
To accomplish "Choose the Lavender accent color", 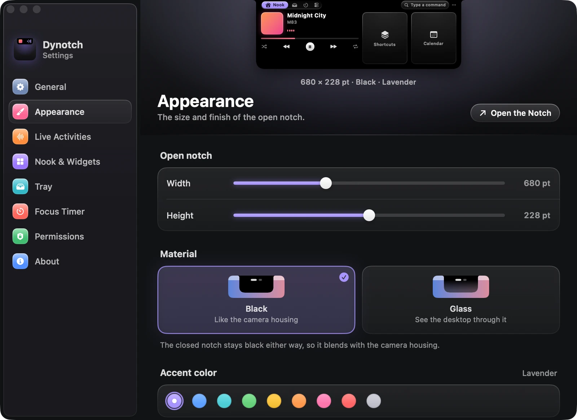I will (x=175, y=401).
